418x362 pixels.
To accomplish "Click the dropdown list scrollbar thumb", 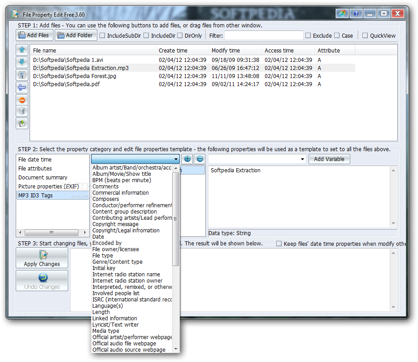I will click(175, 218).
